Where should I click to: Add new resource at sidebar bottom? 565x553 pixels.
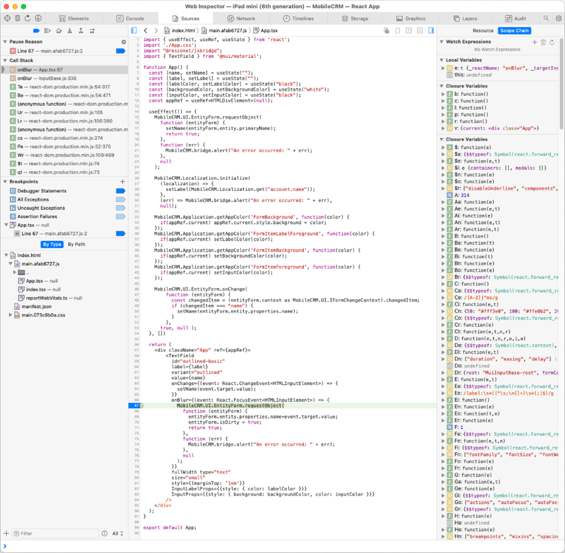click(6, 533)
